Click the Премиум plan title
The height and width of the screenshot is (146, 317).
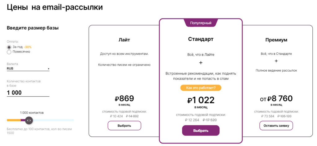[x=276, y=40]
